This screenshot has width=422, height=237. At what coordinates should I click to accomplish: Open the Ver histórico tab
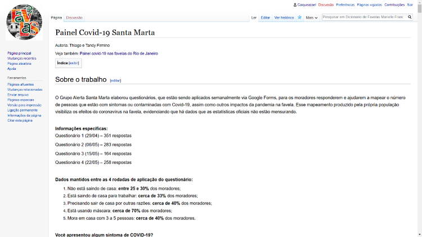[284, 17]
